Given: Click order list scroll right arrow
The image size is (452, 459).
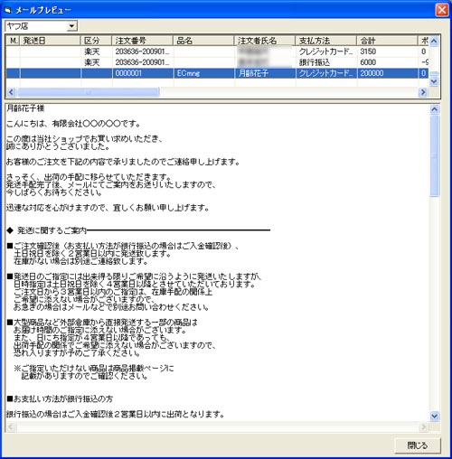Looking at the screenshot, I should point(423,92).
